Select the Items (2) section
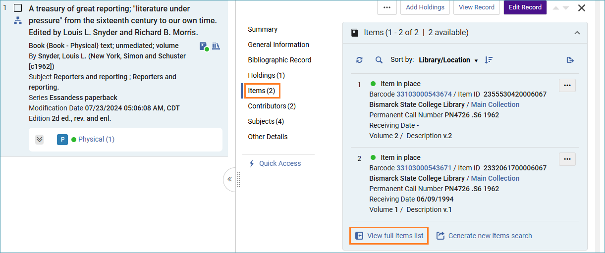The height and width of the screenshot is (253, 605). (x=262, y=91)
